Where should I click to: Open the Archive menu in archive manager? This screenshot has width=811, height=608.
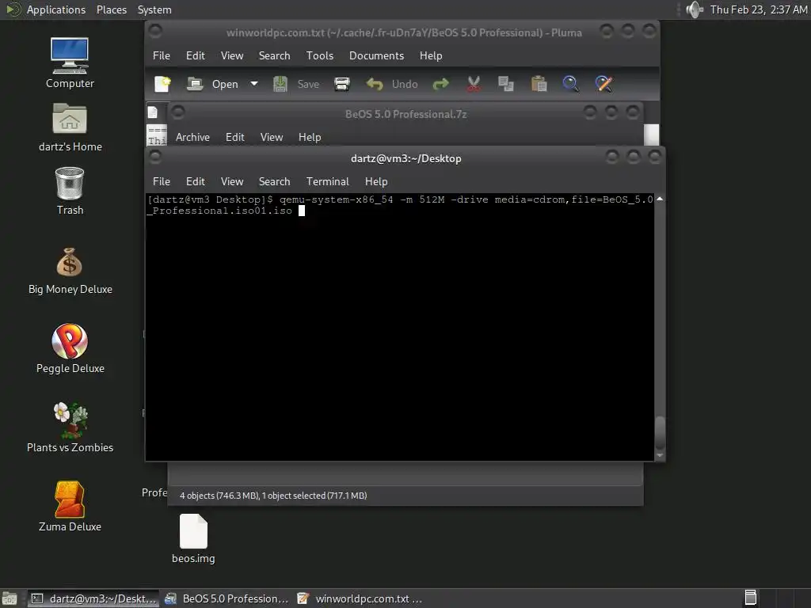pyautogui.click(x=192, y=137)
